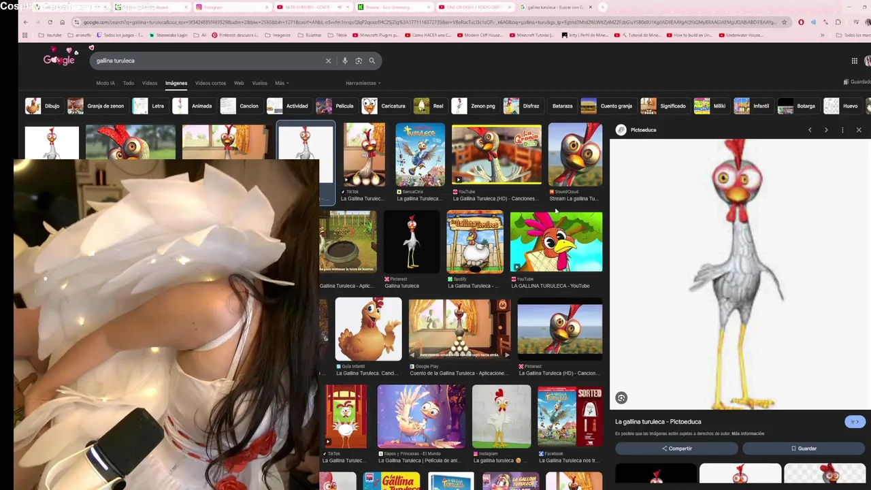Switch to the Videos results tab

pyautogui.click(x=150, y=83)
